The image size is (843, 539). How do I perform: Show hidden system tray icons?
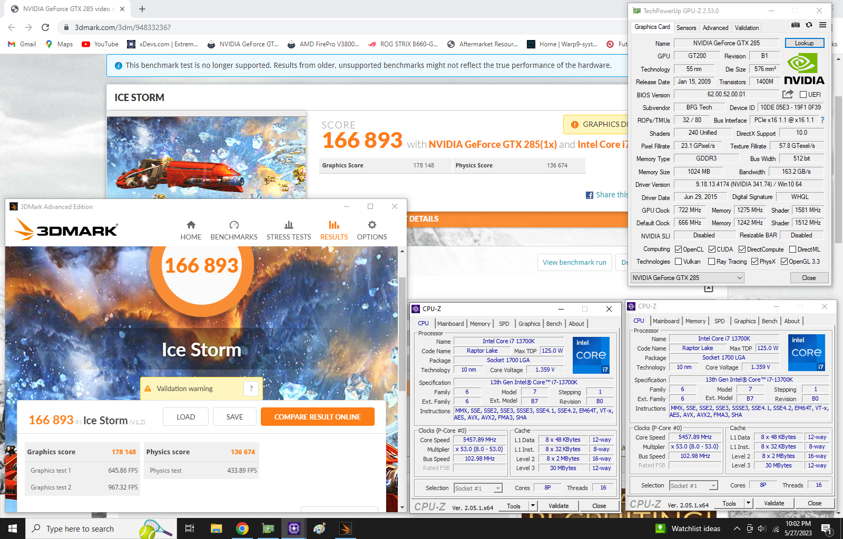pyautogui.click(x=737, y=528)
